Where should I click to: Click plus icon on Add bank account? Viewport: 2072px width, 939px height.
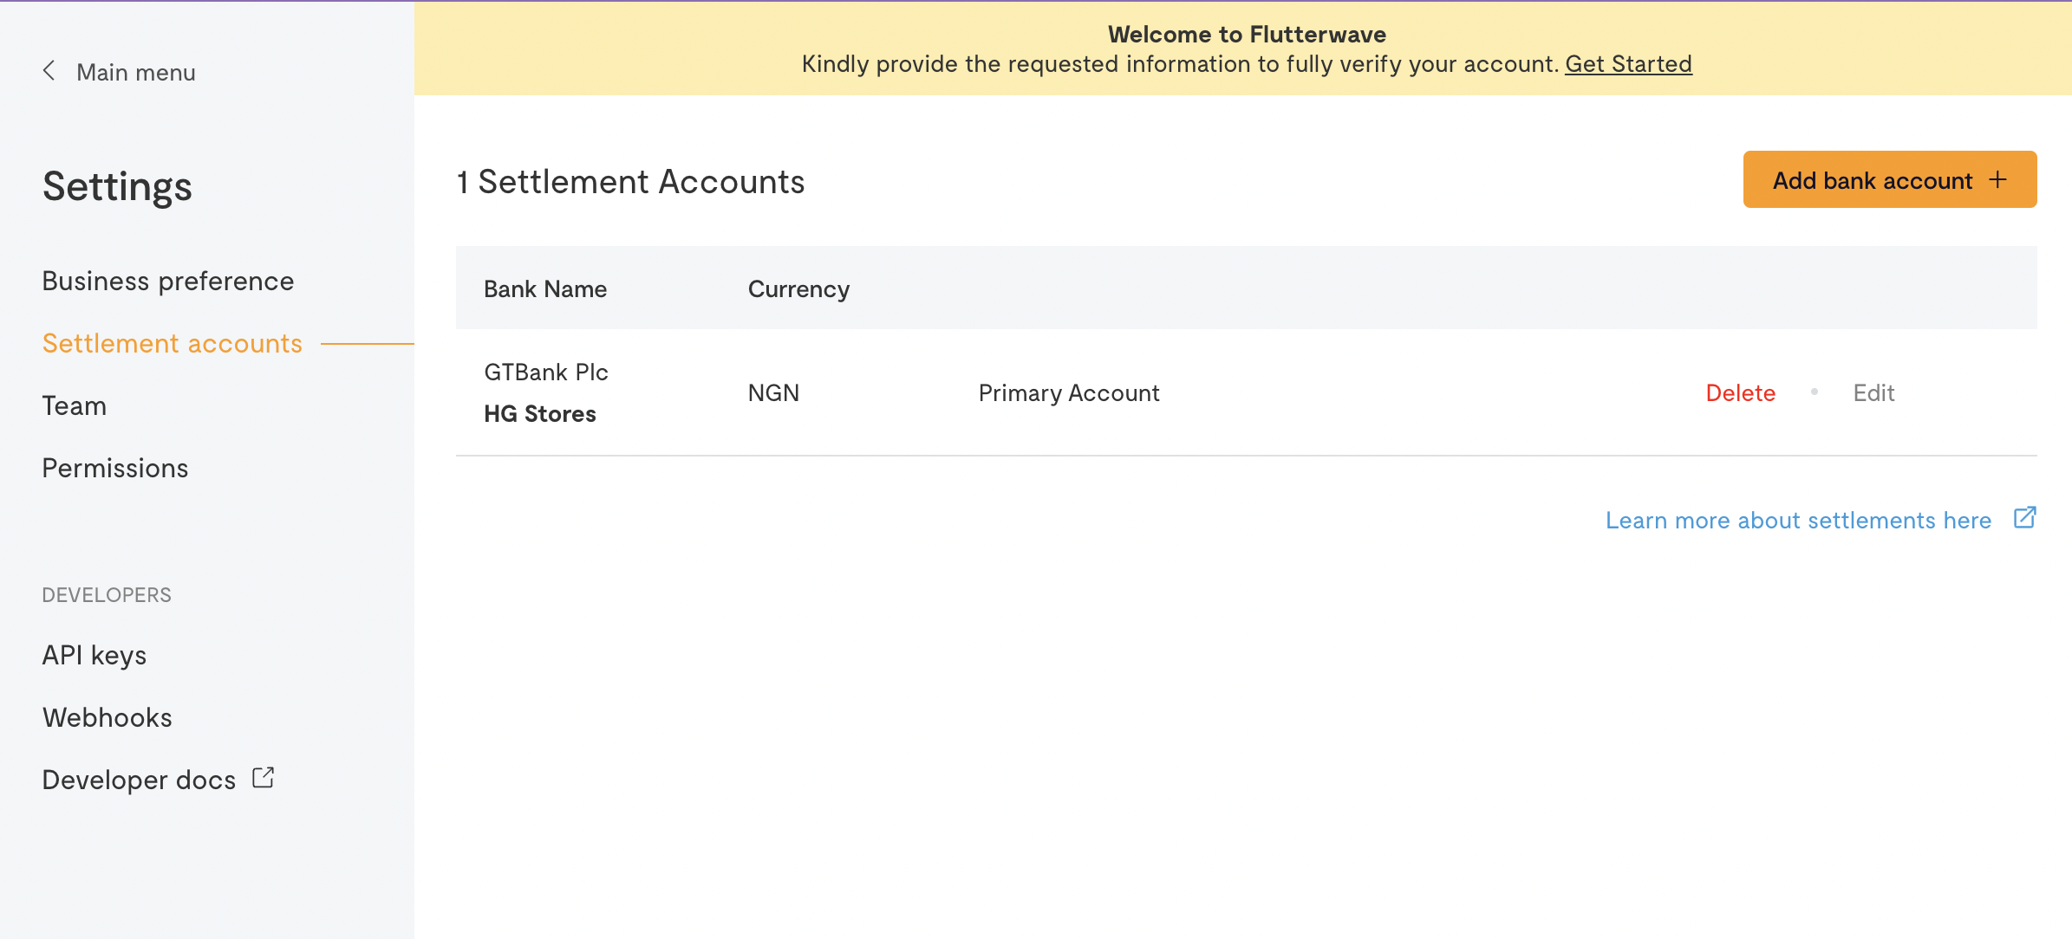(1998, 179)
